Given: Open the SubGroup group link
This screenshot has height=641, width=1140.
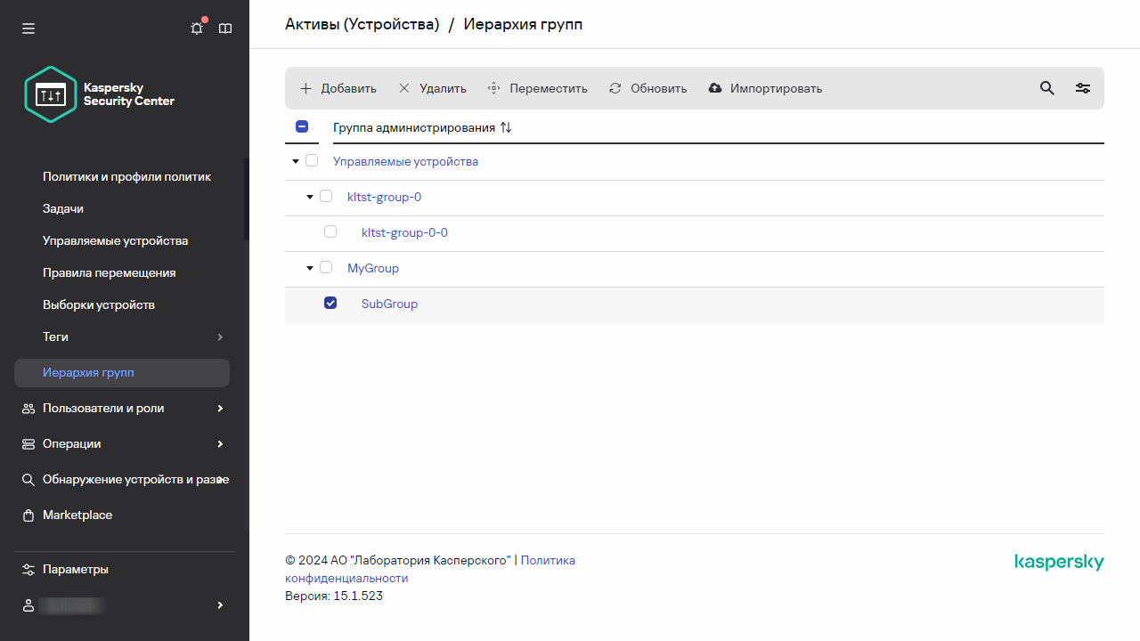Looking at the screenshot, I should (389, 304).
